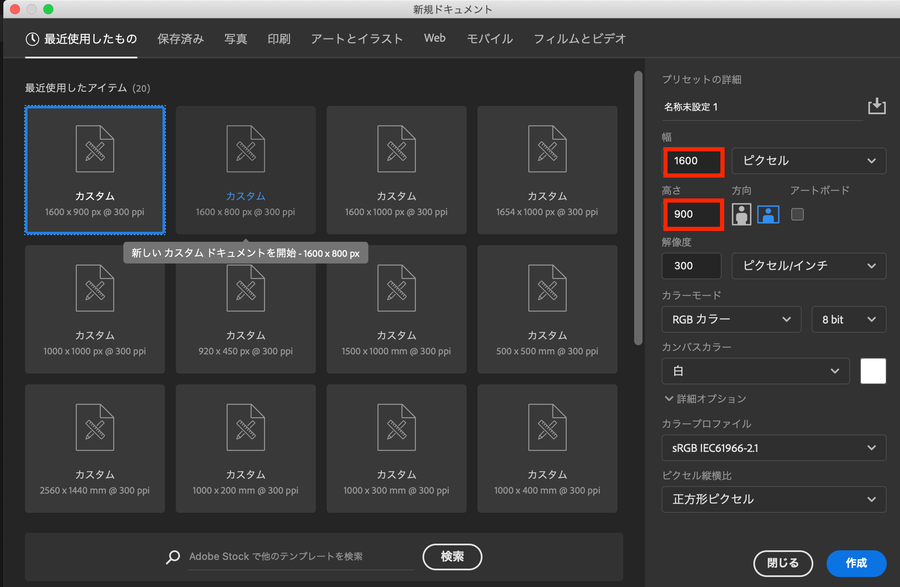Select document icon of 1500 x 1000 mm preset
900x587 pixels.
[396, 288]
